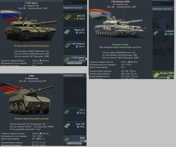The image size is (176, 147).
Task: Select the FV4030/3 tank icon
Action: point(156,33)
